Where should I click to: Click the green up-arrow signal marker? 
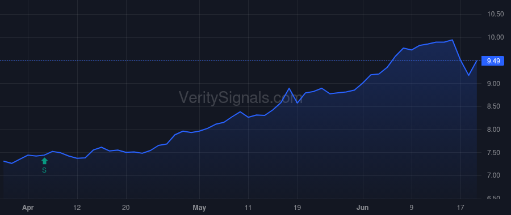[45, 161]
